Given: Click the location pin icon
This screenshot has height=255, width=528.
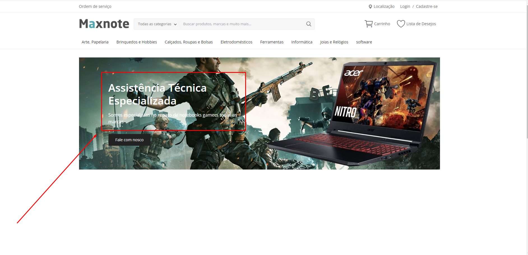Looking at the screenshot, I should (370, 6).
